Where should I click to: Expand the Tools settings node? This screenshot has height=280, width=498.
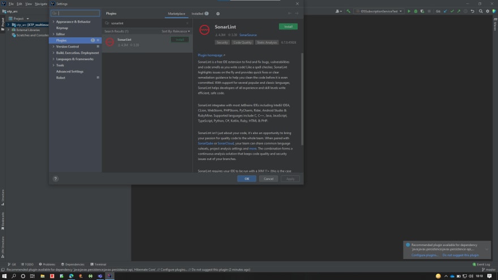tap(53, 65)
